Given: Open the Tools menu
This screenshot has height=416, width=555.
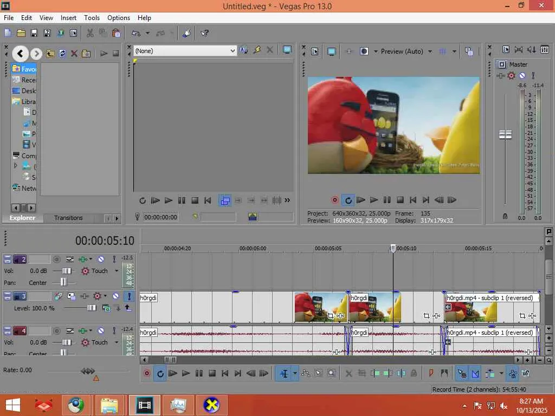Looking at the screenshot, I should tap(92, 18).
